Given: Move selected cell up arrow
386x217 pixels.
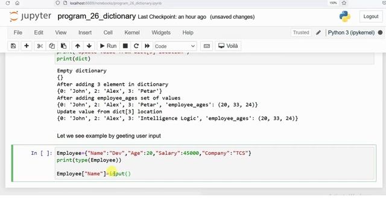Looking at the screenshot, I should coord(78,46).
